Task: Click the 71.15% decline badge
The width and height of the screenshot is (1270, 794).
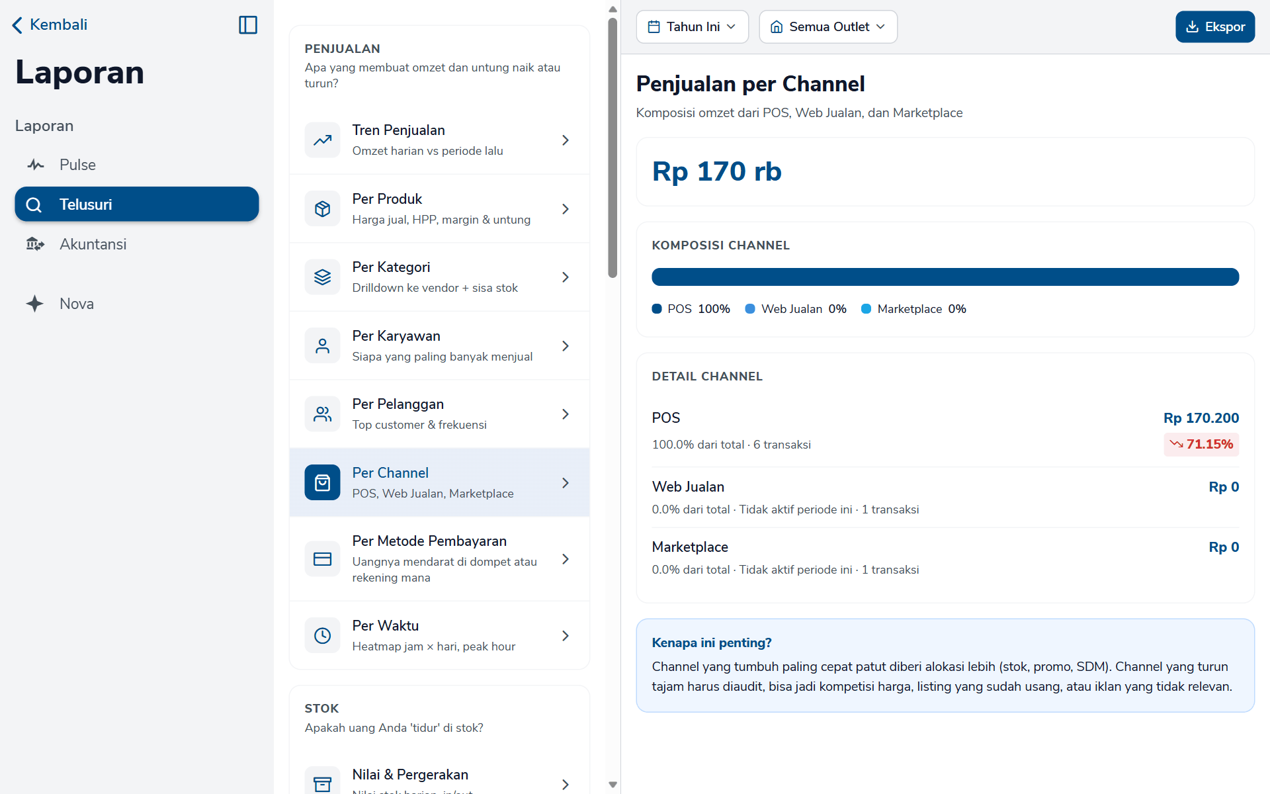Action: click(x=1201, y=444)
